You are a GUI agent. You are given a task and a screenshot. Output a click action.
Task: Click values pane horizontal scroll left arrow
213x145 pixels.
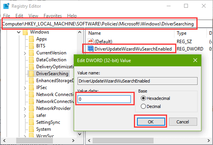pyautogui.click(x=89, y=140)
